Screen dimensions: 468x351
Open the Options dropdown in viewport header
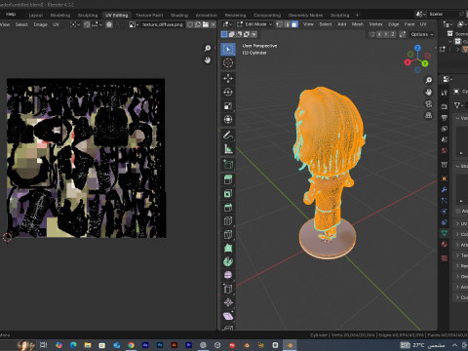pos(421,34)
